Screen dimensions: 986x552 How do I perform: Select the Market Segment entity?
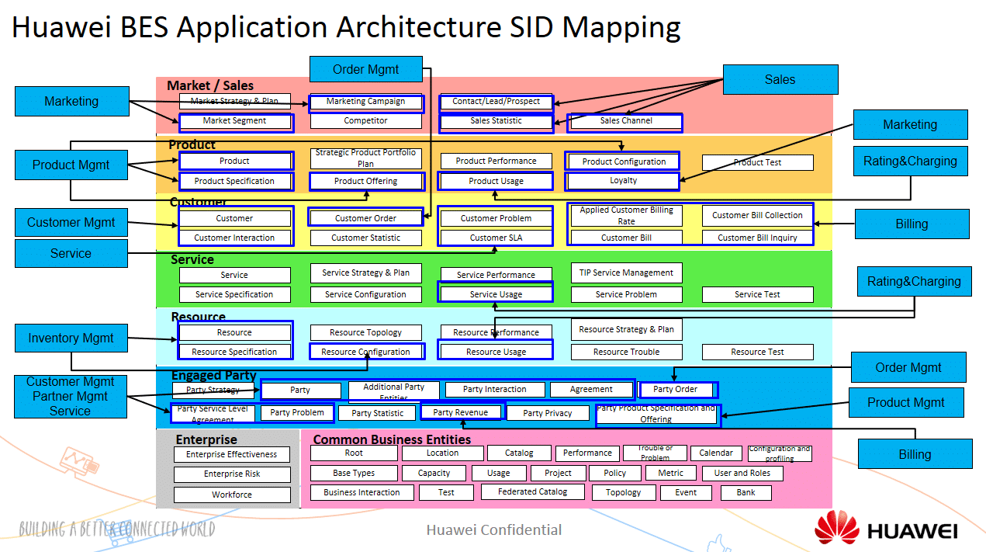tap(234, 121)
